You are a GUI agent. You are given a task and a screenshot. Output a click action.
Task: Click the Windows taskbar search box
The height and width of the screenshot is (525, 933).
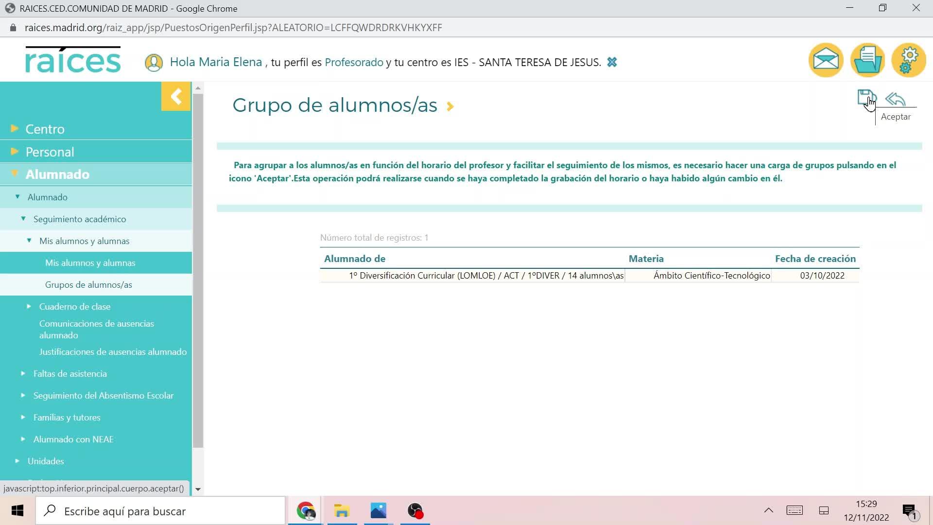(160, 511)
